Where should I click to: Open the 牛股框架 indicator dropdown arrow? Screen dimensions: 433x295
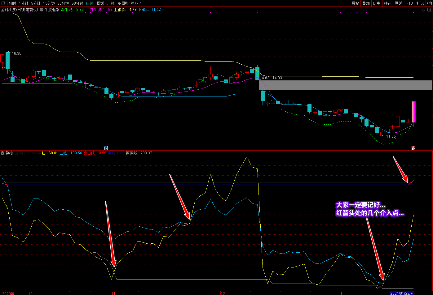[x=42, y=10]
